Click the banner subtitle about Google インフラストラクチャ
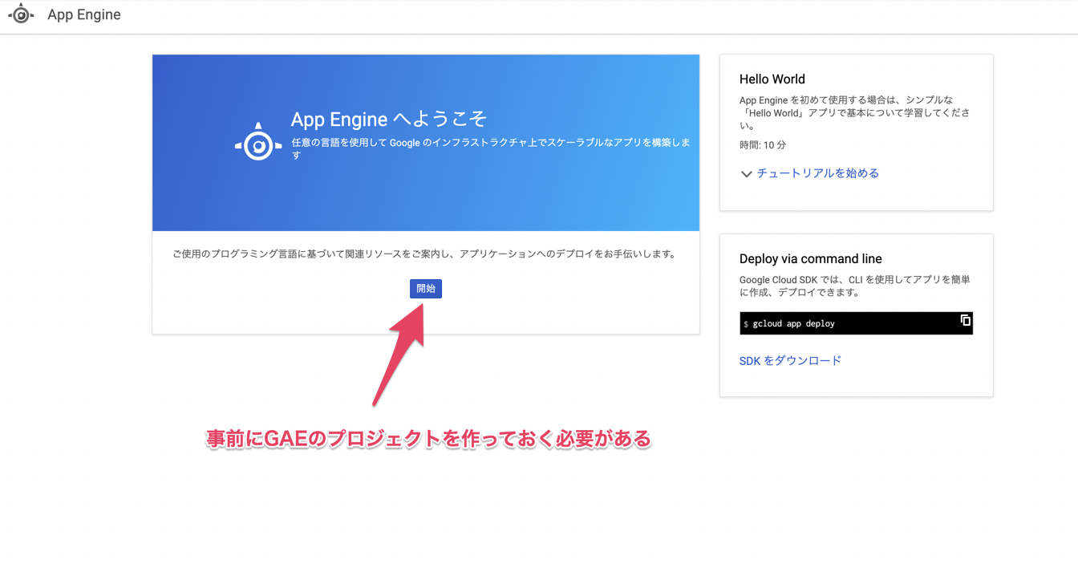Screen dimensions: 1078x576 (x=491, y=148)
